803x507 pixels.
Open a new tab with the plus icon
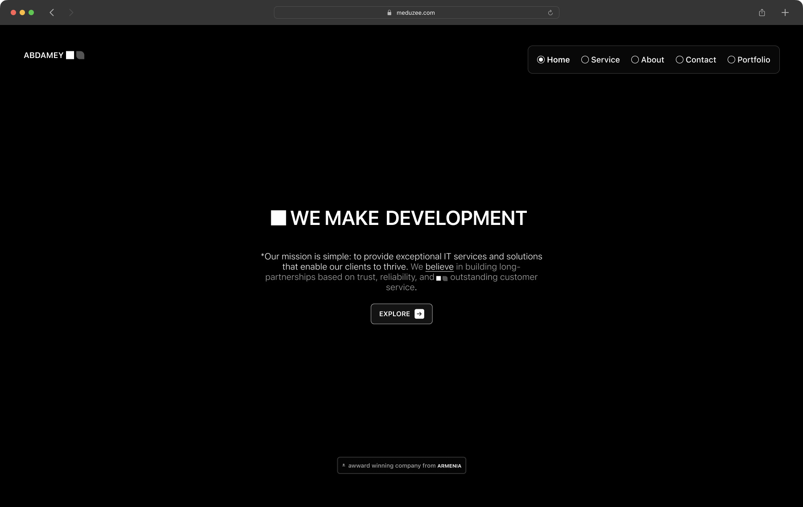pos(785,12)
